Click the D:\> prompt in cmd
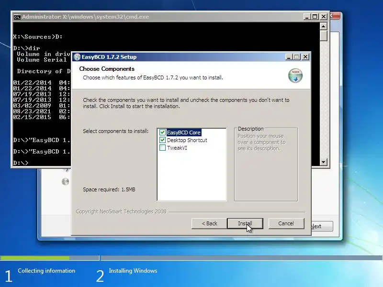The height and width of the screenshot is (287, 383). point(21,163)
